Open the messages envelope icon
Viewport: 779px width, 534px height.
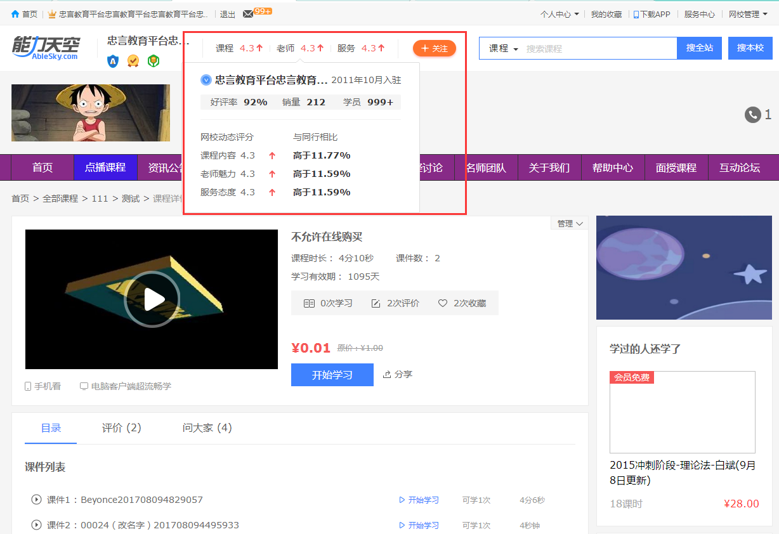pyautogui.click(x=247, y=14)
